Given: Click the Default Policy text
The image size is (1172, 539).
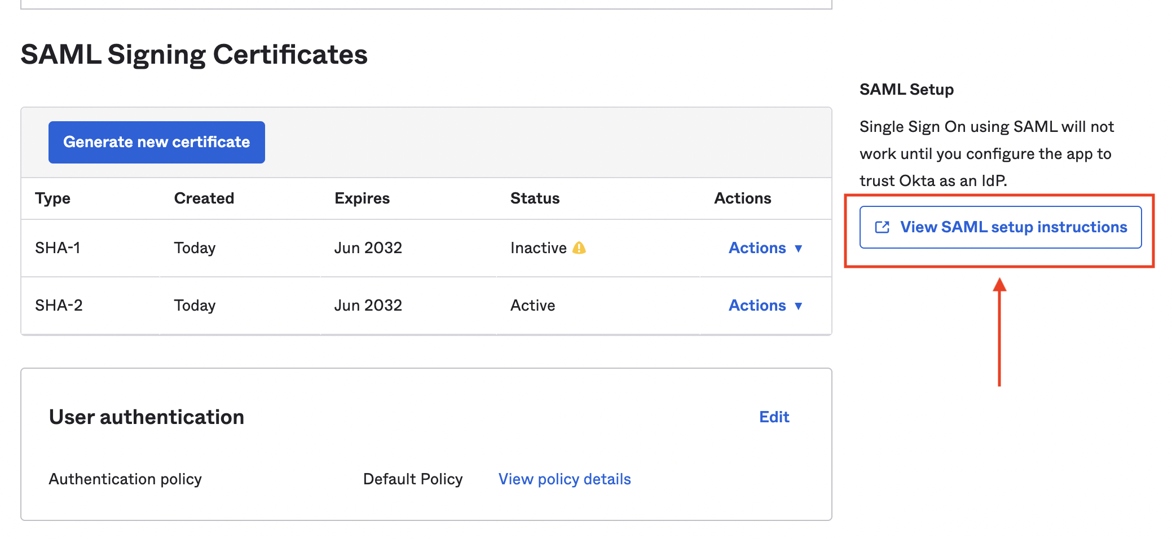Looking at the screenshot, I should coord(413,479).
